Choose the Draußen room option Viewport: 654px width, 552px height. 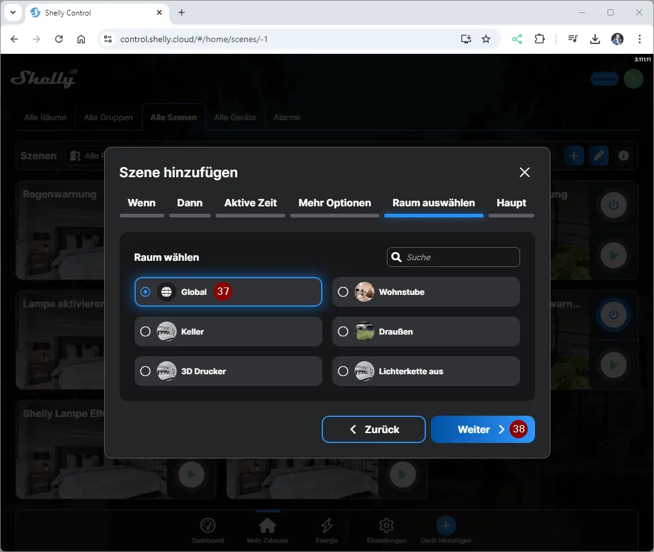(x=343, y=331)
